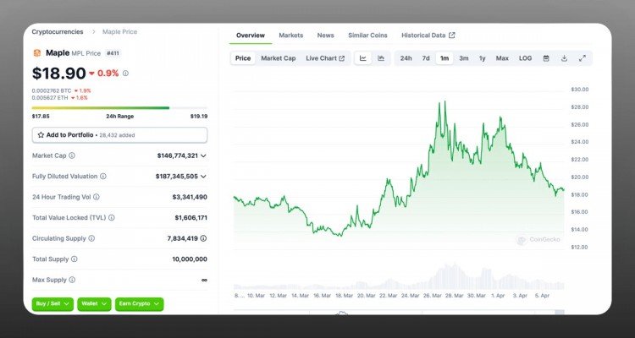Click the info icon next to price change
Viewport: 635px width, 338px height.
(125, 74)
